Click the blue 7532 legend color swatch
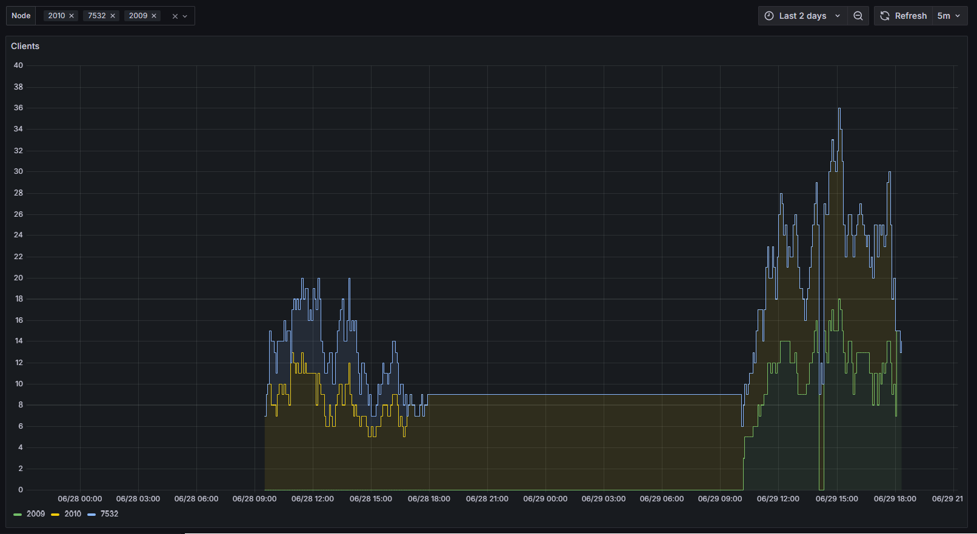 pyautogui.click(x=92, y=515)
